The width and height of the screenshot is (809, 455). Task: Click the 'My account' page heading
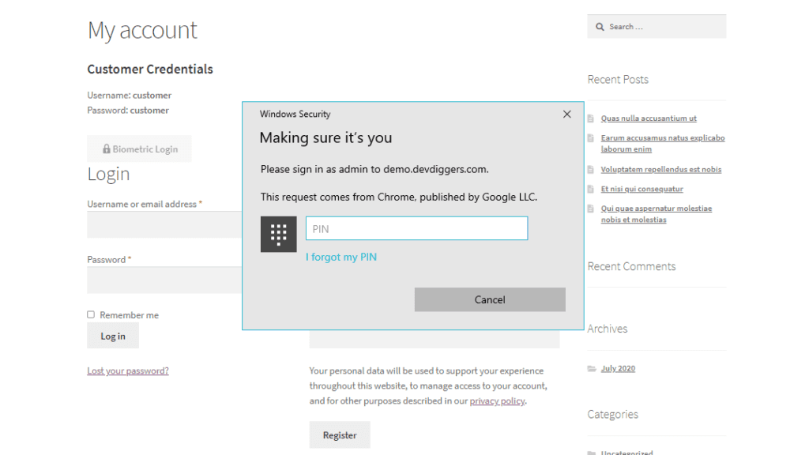(x=142, y=30)
